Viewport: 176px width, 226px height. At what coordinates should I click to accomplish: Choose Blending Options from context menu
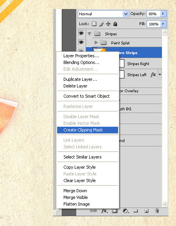[x=88, y=62]
